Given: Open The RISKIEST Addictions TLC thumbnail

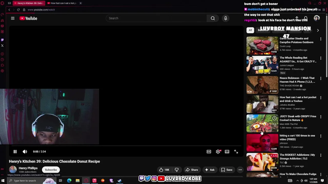Looking at the screenshot, I should (x=262, y=162).
